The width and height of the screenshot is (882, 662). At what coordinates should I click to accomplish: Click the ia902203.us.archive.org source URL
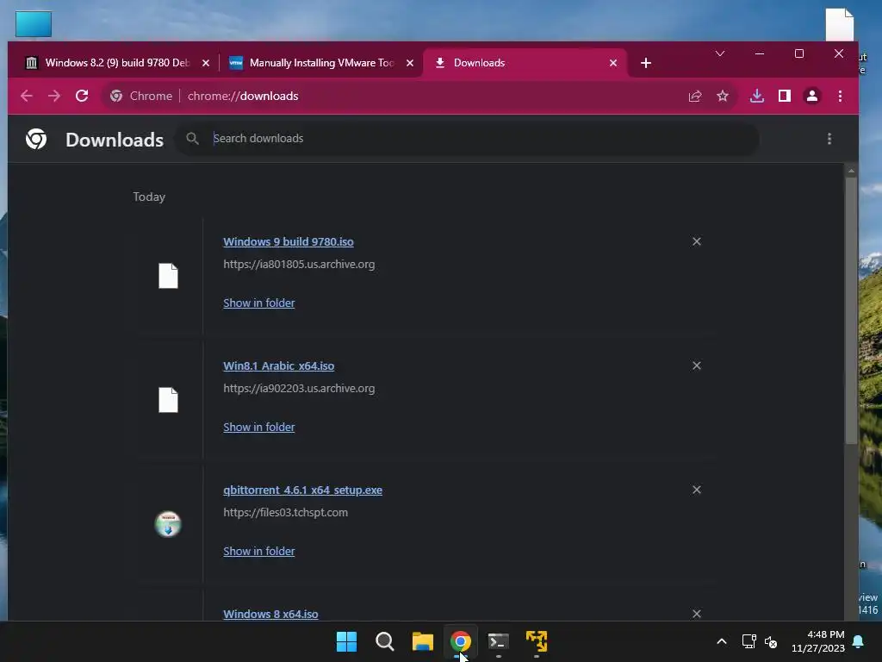(x=299, y=389)
